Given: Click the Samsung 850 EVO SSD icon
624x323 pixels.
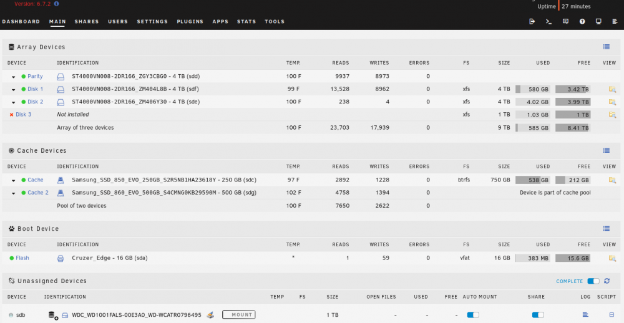Looking at the screenshot, I should click(x=61, y=180).
